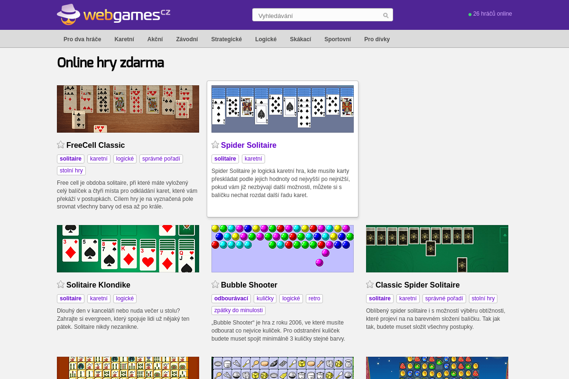The height and width of the screenshot is (379, 569).
Task: Toggle the favorite star for Solitaire Klondike
Action: pyautogui.click(x=60, y=284)
